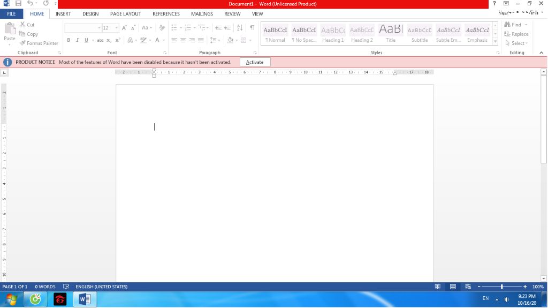Click the Cut scissors command
This screenshot has width=548, height=308.
[27, 25]
